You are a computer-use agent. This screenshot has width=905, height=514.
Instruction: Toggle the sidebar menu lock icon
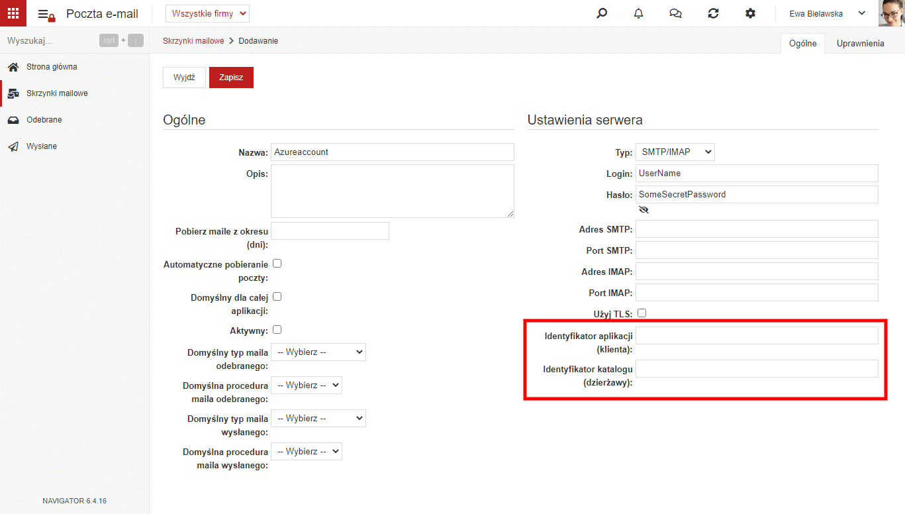[46, 15]
